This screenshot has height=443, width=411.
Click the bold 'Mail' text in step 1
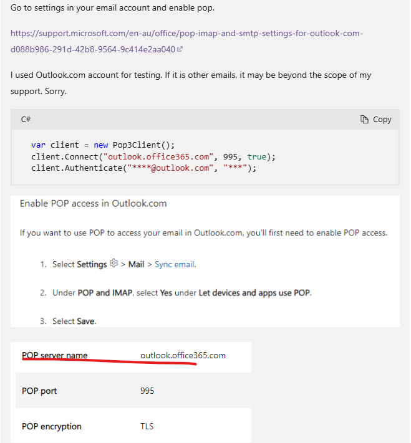[137, 264]
